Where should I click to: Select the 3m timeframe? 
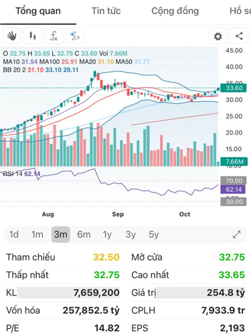61,234
